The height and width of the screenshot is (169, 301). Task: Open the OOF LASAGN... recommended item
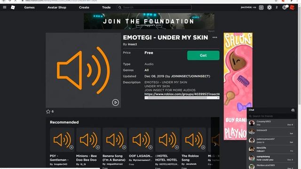[x=141, y=156]
